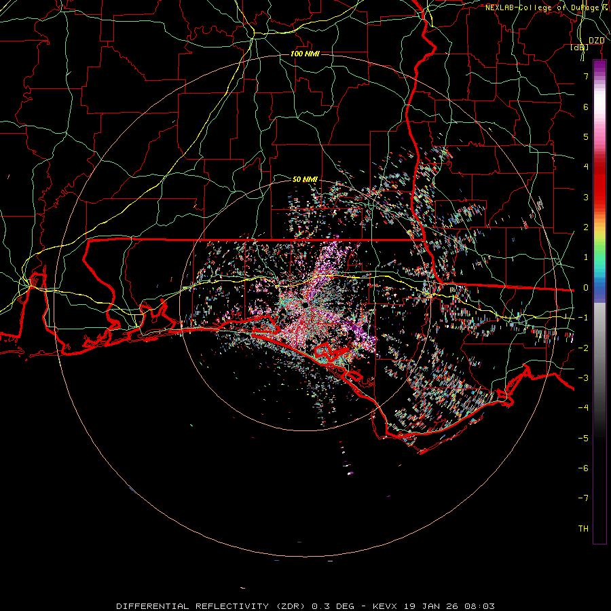Click the 0.3 DEG elevation angle text
Image resolution: width=611 pixels, height=611 pixels.
point(333,606)
